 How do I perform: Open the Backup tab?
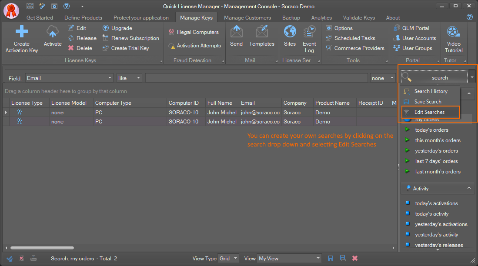[291, 18]
